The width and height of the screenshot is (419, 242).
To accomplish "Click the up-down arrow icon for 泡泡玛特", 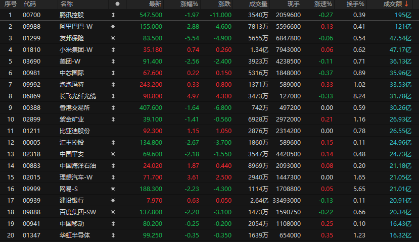I will click(113, 85).
